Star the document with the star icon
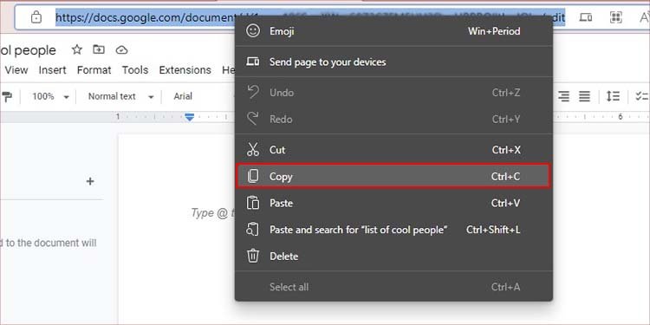 (76, 50)
